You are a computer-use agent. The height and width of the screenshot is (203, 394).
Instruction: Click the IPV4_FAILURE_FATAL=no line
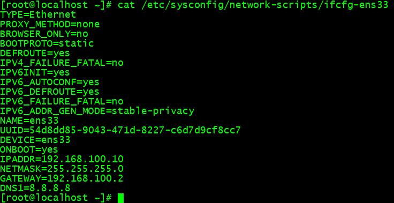(x=62, y=63)
